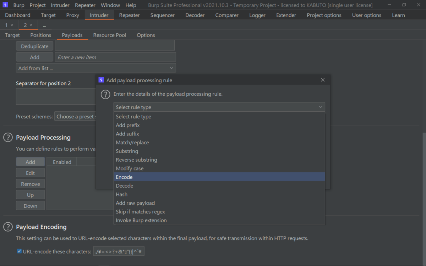Switch to the Repeater main tab
Viewport: 426px width, 266px height.
tap(129, 15)
